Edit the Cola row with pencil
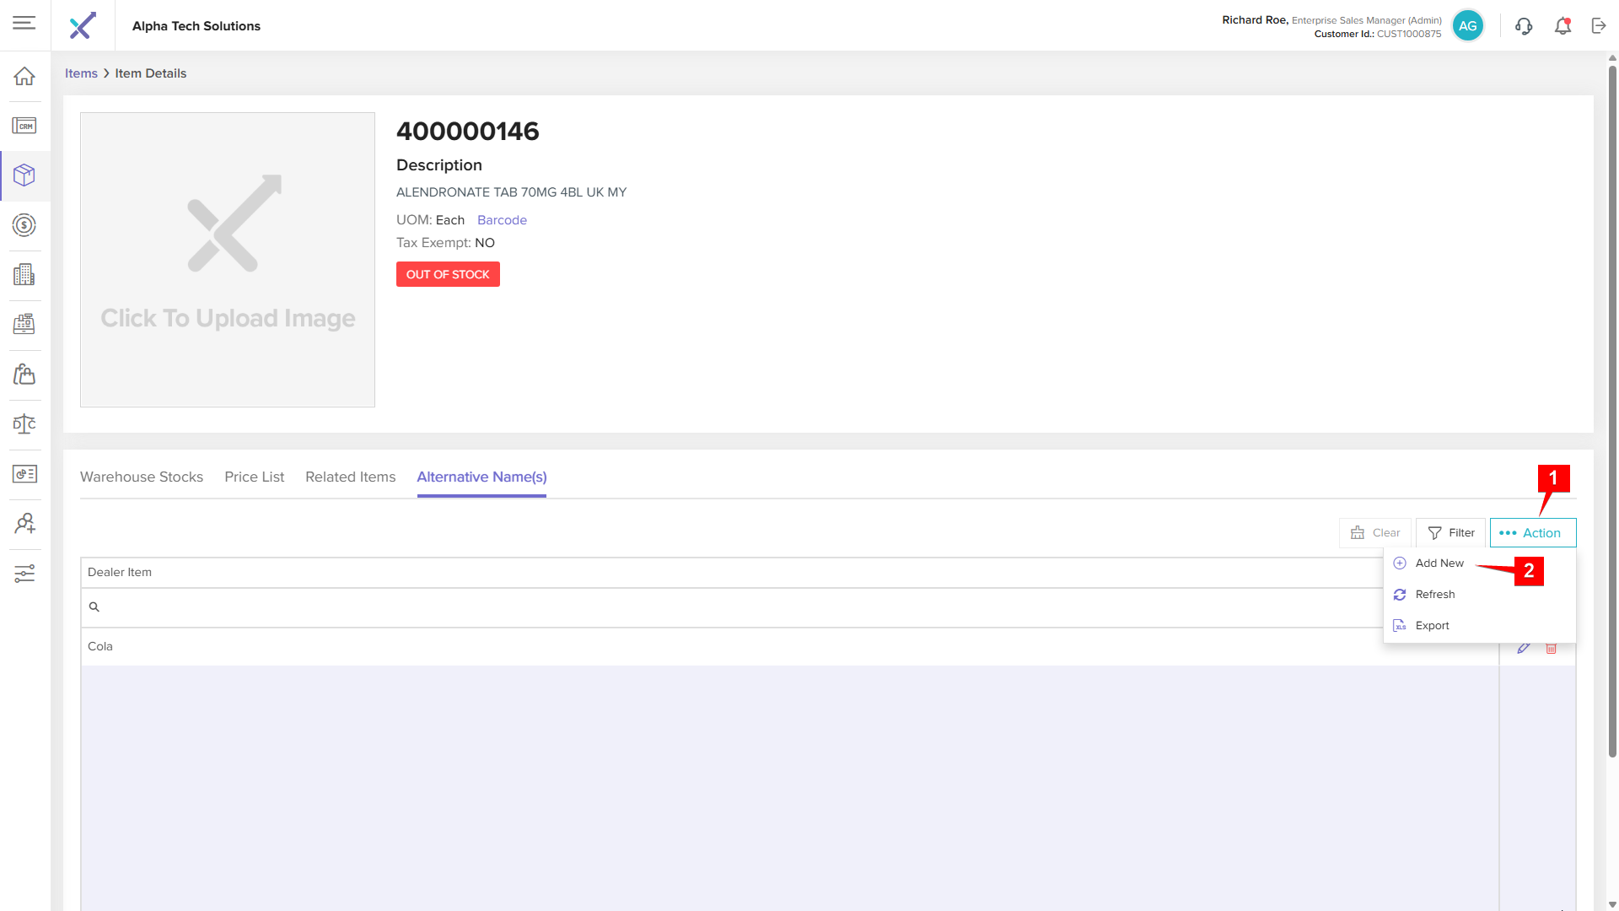This screenshot has width=1619, height=911. coord(1523,649)
